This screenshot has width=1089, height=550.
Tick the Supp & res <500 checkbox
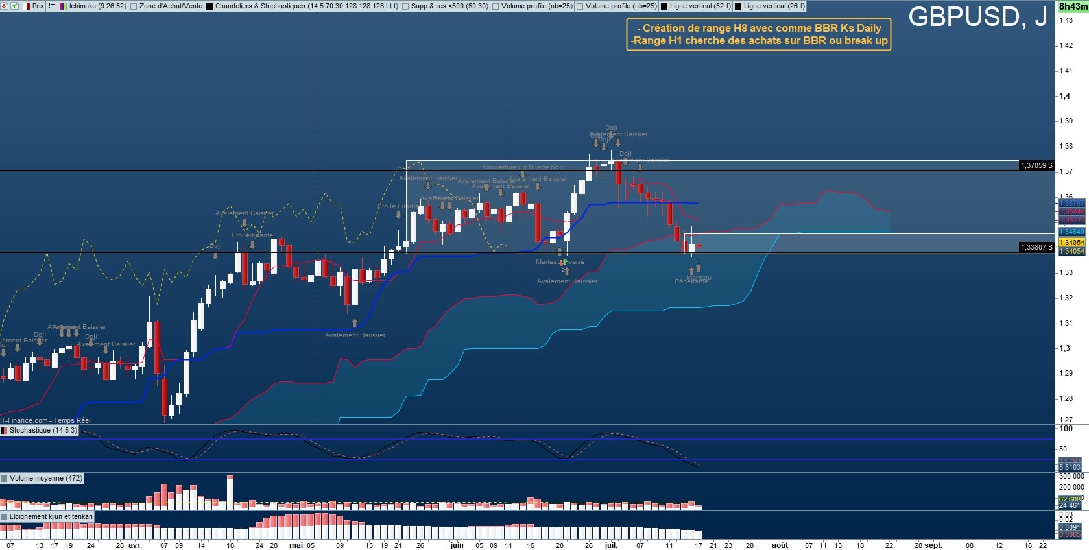[x=405, y=6]
